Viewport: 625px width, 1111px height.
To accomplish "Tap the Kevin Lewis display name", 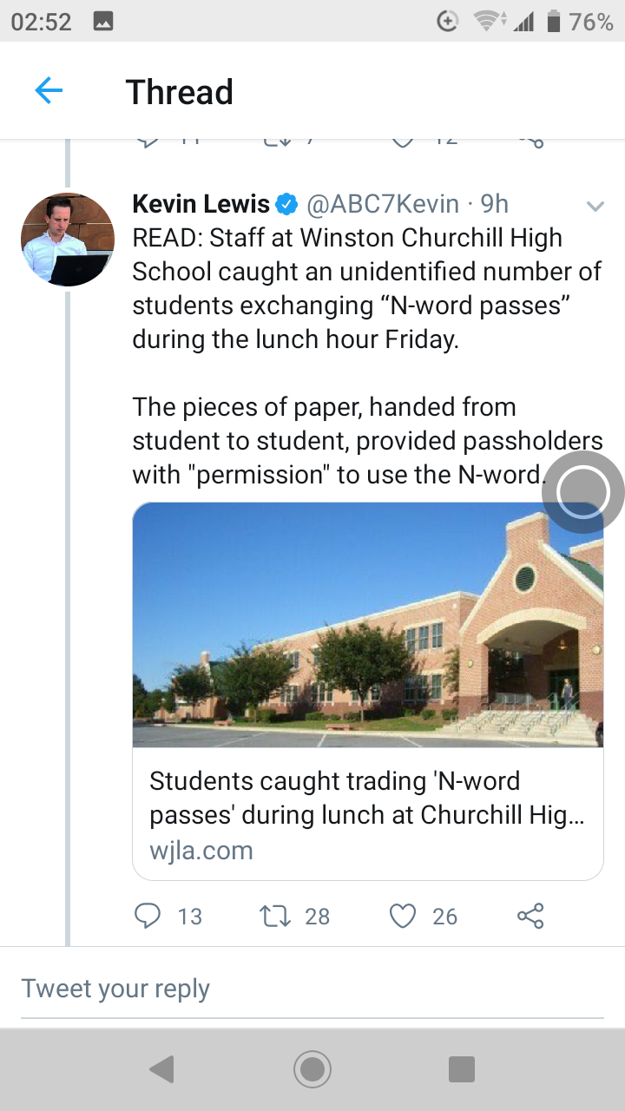I will (201, 204).
